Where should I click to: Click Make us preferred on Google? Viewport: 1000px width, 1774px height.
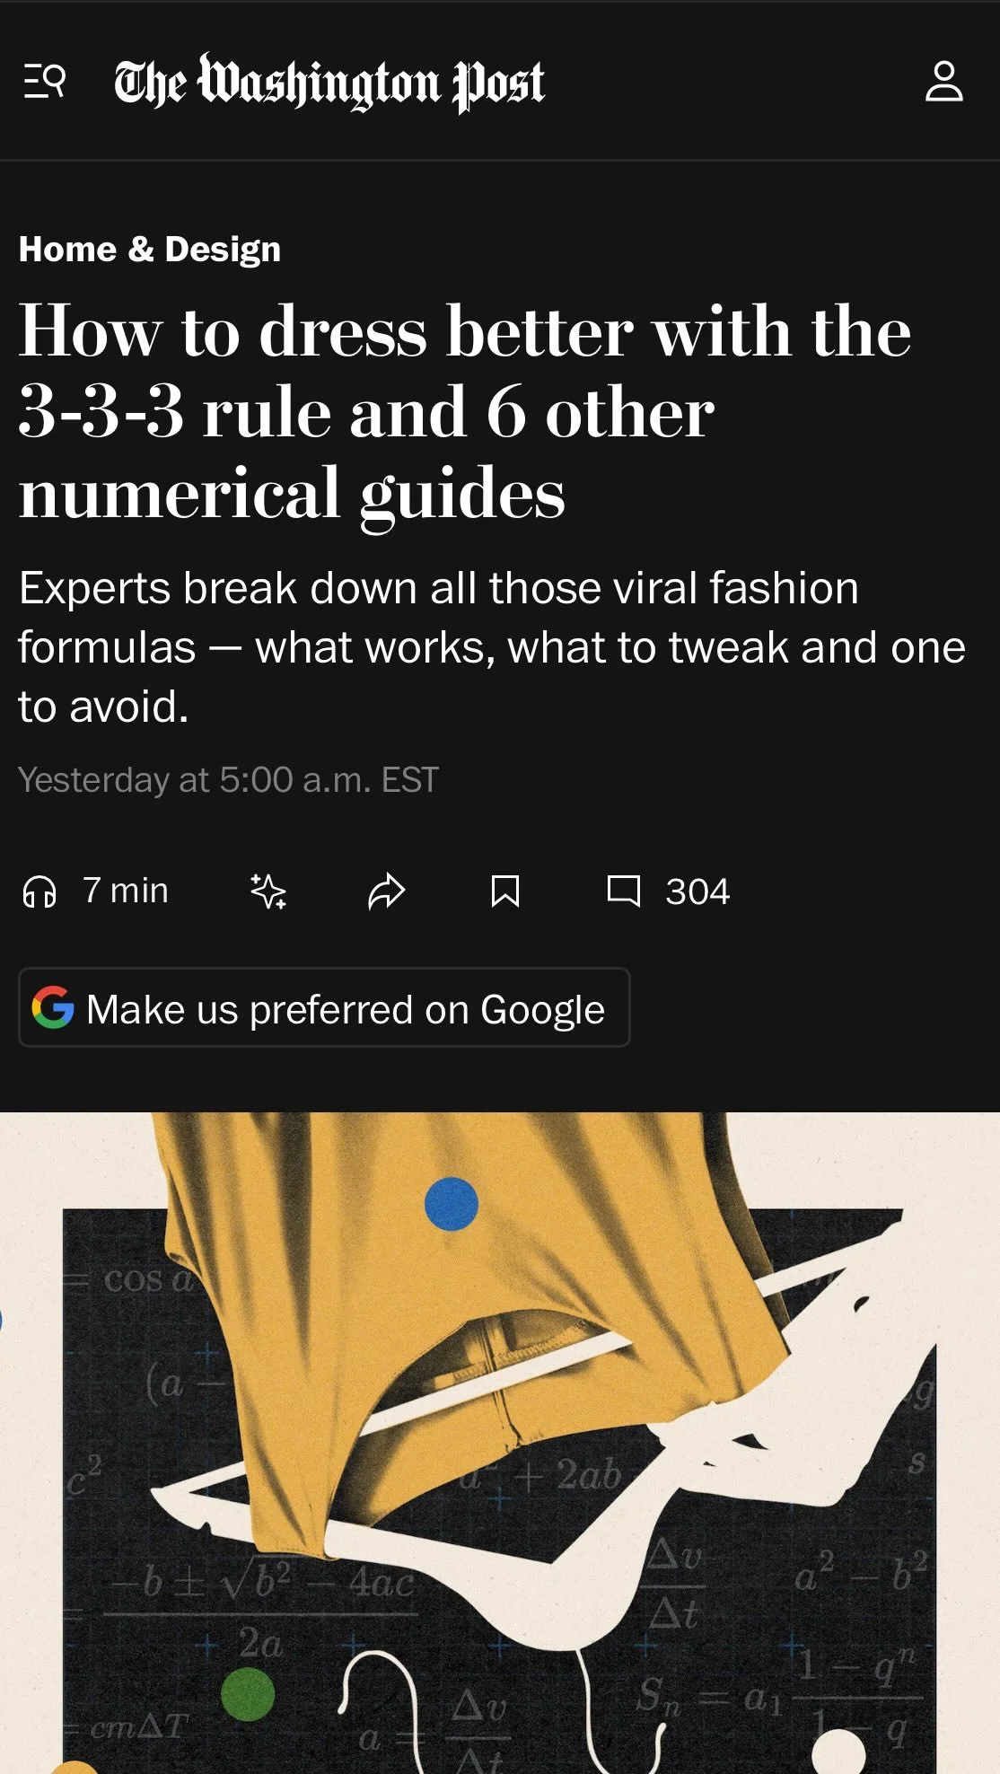[x=324, y=1007]
